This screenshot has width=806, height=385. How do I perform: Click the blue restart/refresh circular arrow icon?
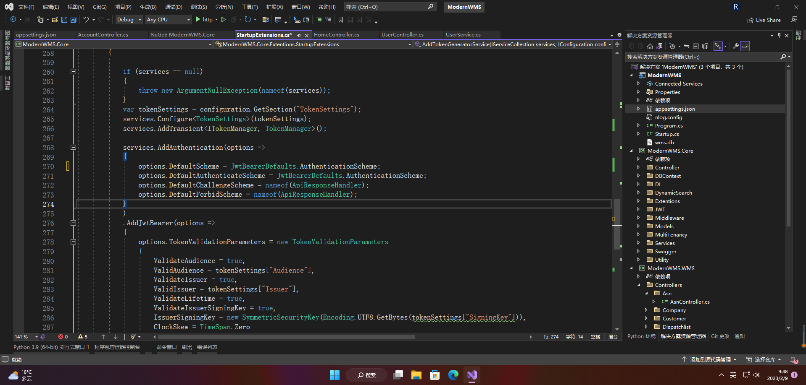tap(248, 20)
